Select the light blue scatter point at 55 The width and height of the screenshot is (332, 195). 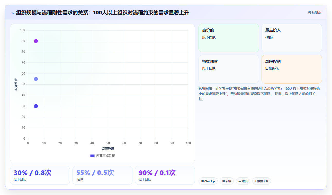click(36, 79)
